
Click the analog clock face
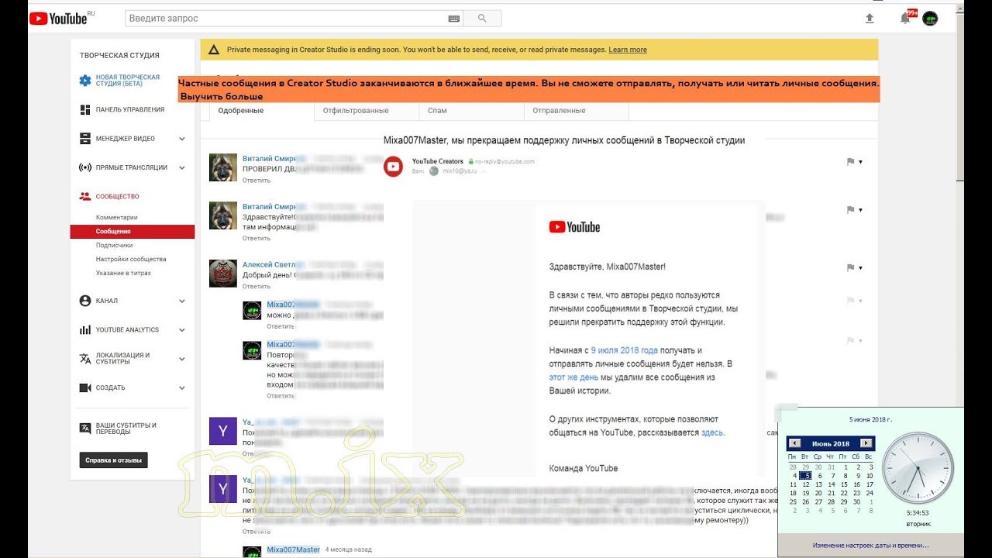(x=918, y=468)
